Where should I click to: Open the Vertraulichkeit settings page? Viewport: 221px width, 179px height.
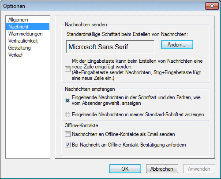coord(23,41)
